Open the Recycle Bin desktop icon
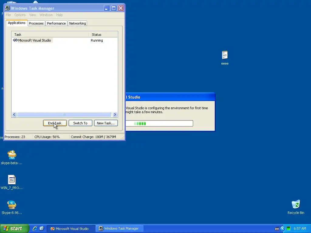311x233 pixels. click(296, 204)
